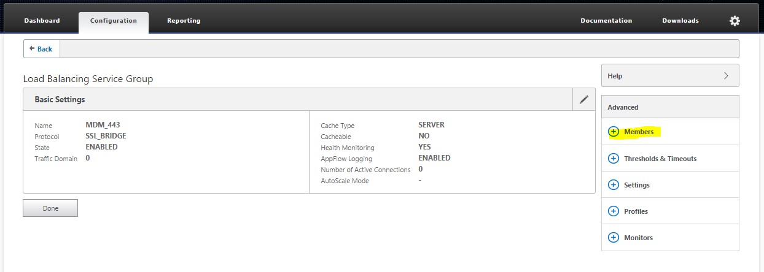Open the Documentation link
This screenshot has height=272, width=764.
click(606, 21)
